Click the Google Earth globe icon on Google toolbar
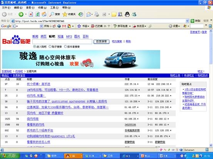The width and height of the screenshot is (213, 159). (x=59, y=26)
